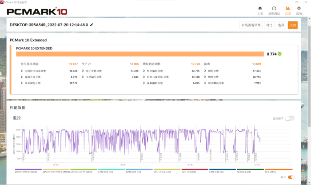Toggle the 标记 markers switch

[x=291, y=177]
